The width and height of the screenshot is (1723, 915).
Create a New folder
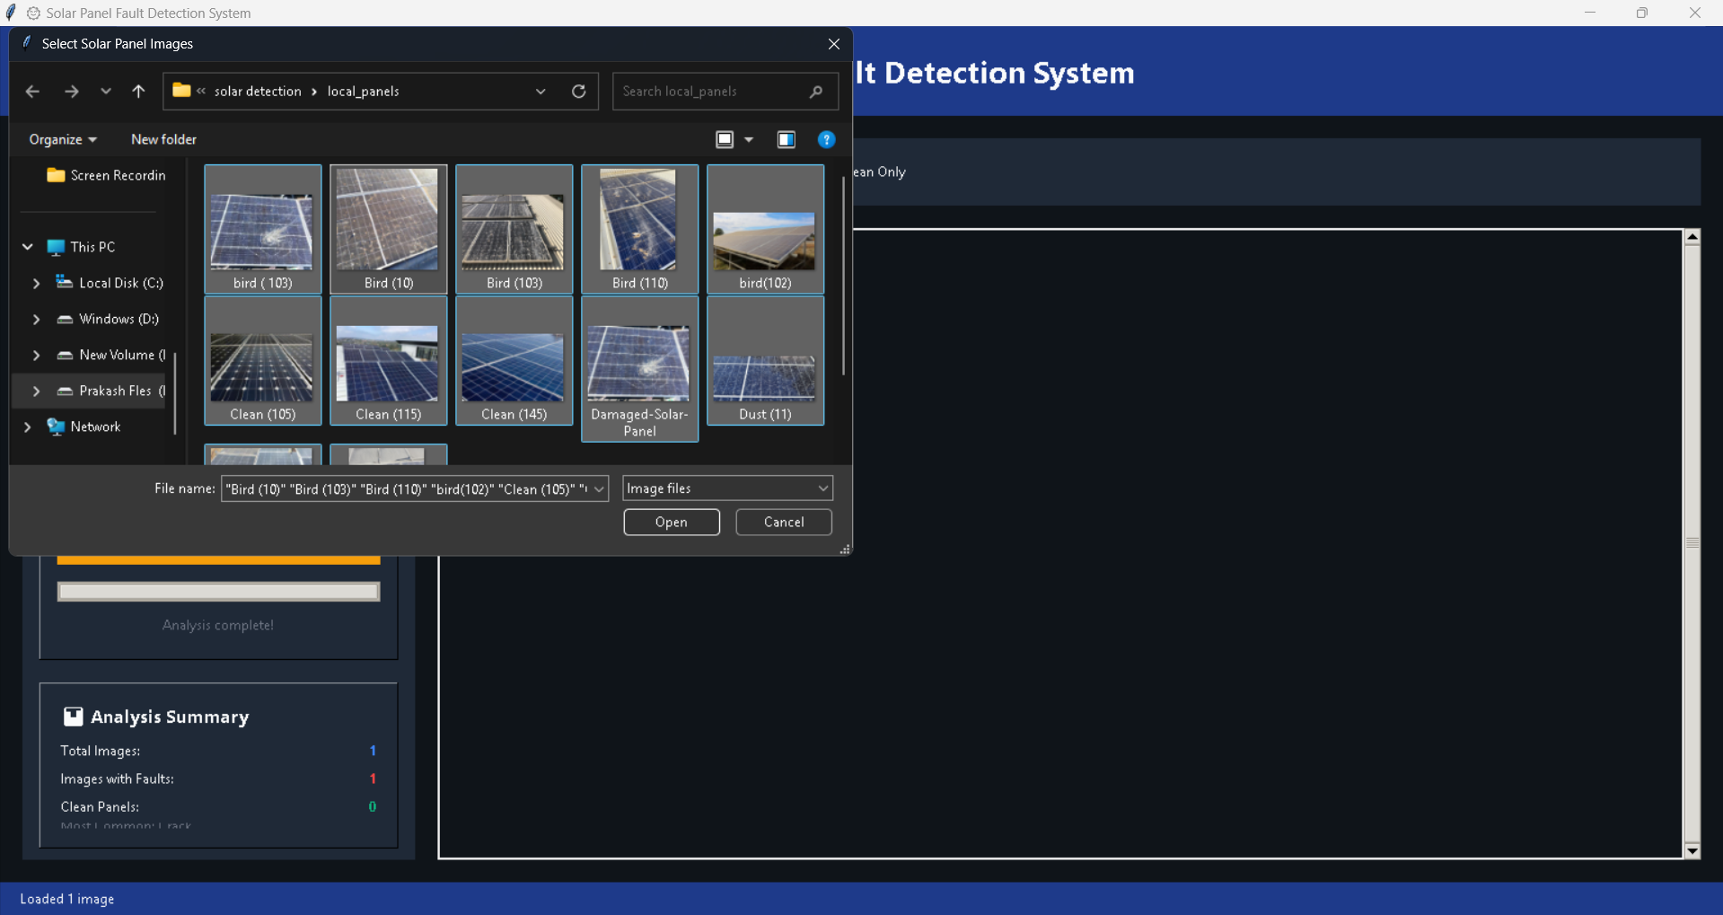[x=163, y=139]
